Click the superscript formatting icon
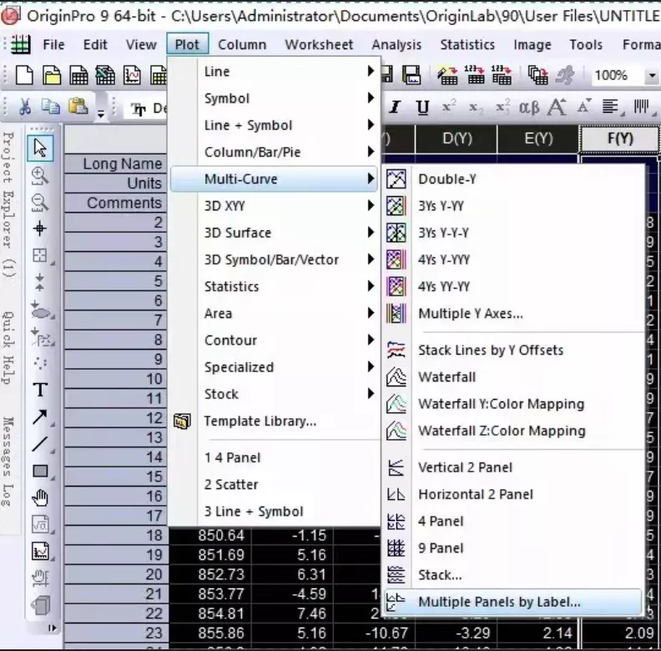The image size is (661, 651). [449, 107]
